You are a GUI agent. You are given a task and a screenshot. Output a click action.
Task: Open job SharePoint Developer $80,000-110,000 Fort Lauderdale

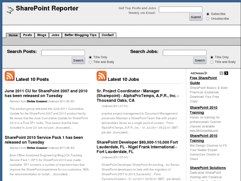[x=137, y=147]
